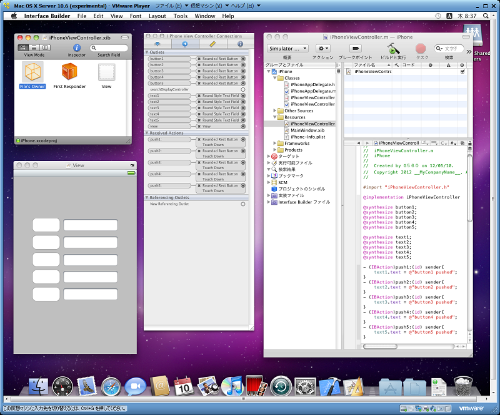500x415 pixels.
Task: Open iTunes from the Dock
Action: click(x=232, y=387)
